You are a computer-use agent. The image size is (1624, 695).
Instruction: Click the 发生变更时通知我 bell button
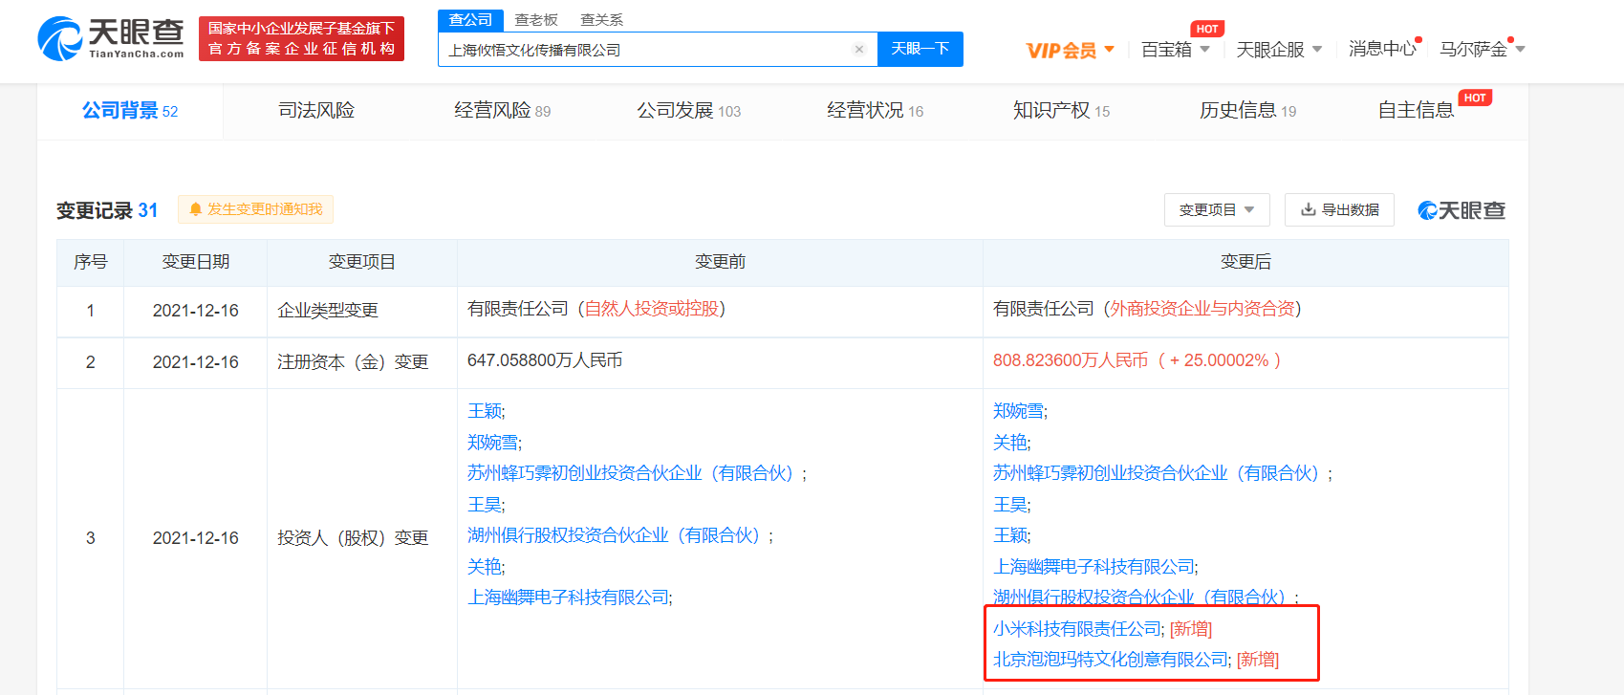pyautogui.click(x=255, y=209)
